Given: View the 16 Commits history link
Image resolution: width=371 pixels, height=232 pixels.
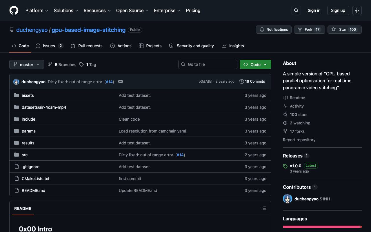Looking at the screenshot, I should 252,81.
